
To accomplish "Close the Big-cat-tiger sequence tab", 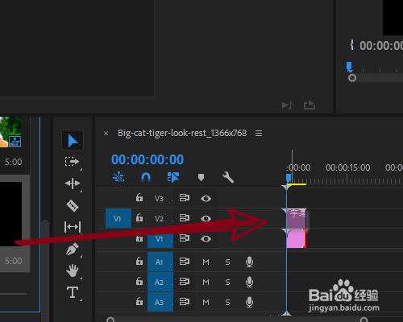I will tap(106, 134).
